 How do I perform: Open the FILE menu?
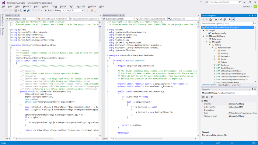point(3,7)
